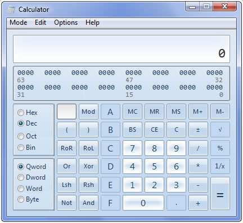Image resolution: width=243 pixels, height=223 pixels.
Task: Click the percent button
Action: 220,148
